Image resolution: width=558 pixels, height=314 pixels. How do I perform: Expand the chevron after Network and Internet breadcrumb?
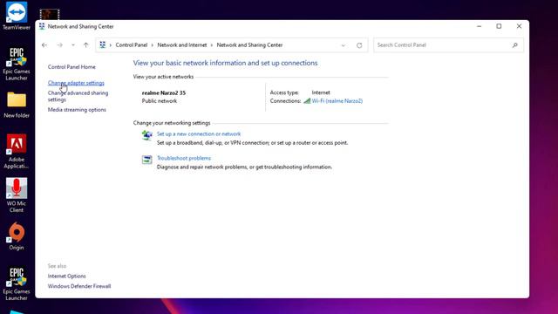[x=212, y=45]
